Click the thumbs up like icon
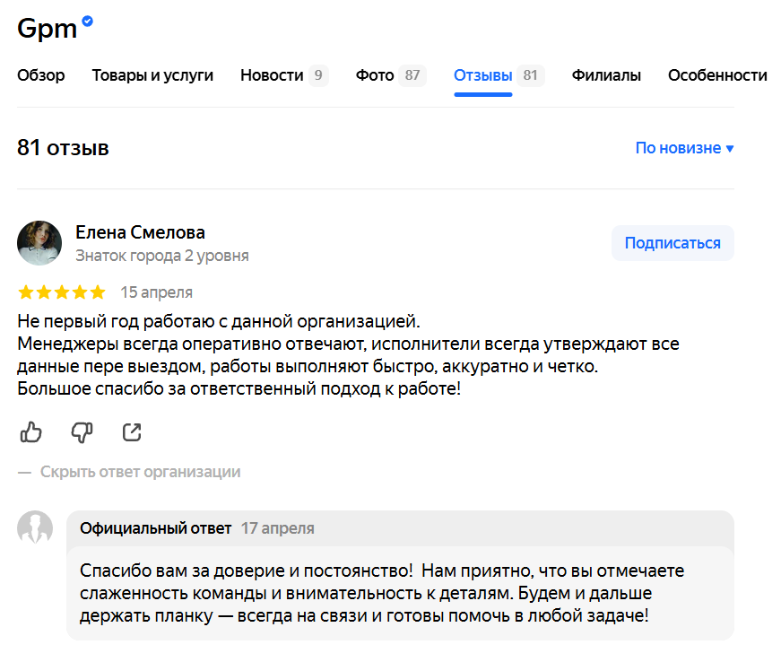781x662 pixels. 30,432
